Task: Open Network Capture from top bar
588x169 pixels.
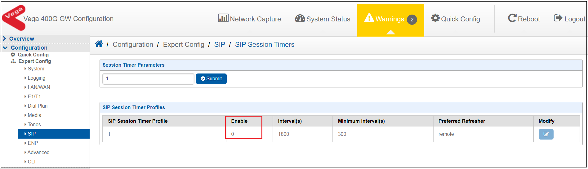Action: [x=249, y=19]
